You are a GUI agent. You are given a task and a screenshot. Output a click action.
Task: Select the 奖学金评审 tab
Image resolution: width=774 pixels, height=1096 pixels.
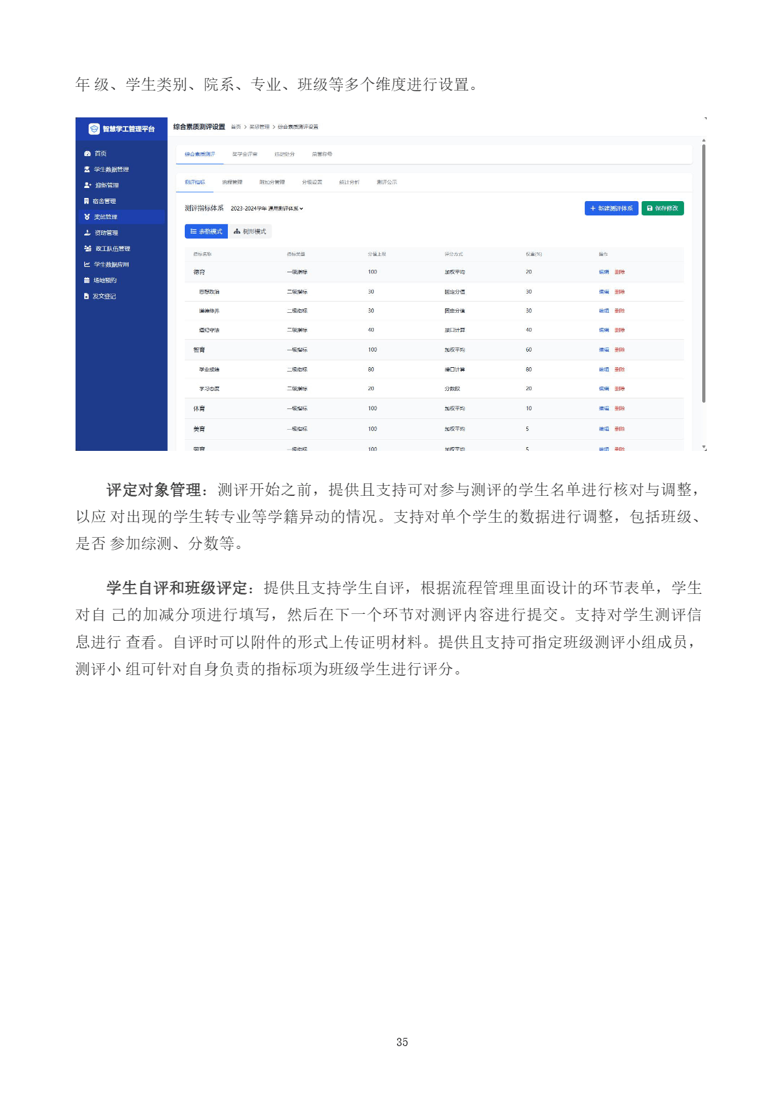(245, 154)
